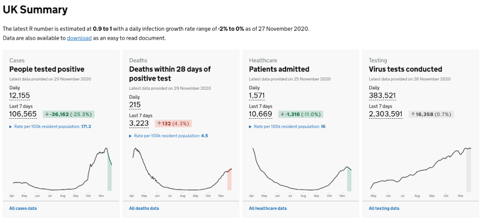Click daily virus tests 383,521
Image resolution: width=481 pixels, height=220 pixels.
[x=382, y=96]
